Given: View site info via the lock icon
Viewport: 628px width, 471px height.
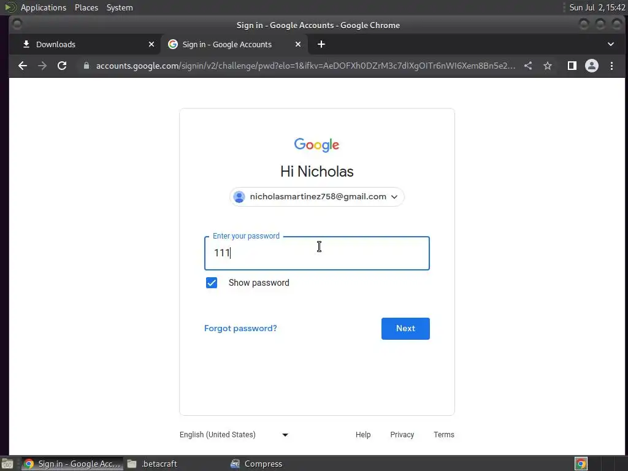Looking at the screenshot, I should pos(86,66).
